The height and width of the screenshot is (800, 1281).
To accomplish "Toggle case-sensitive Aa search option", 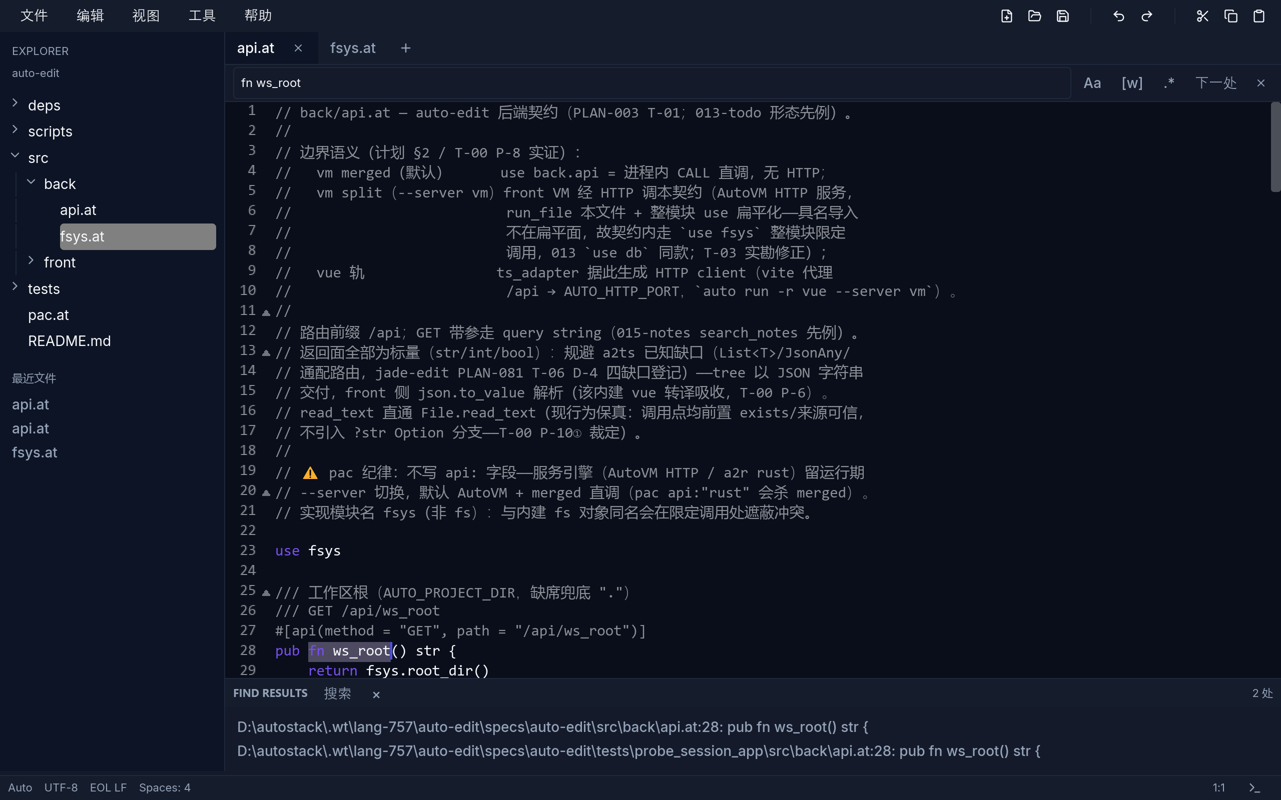I will tap(1092, 83).
